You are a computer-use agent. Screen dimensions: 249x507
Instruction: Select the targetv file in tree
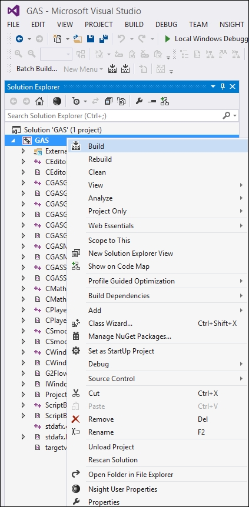tap(56, 447)
